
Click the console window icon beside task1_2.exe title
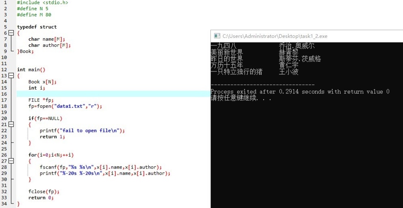point(217,36)
